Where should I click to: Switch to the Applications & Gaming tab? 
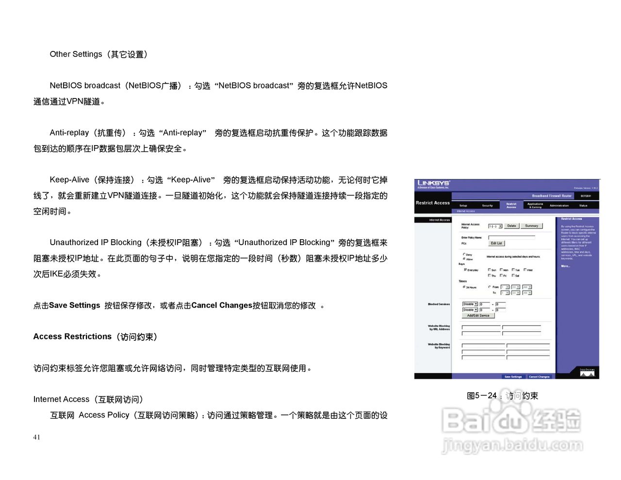pyautogui.click(x=535, y=205)
